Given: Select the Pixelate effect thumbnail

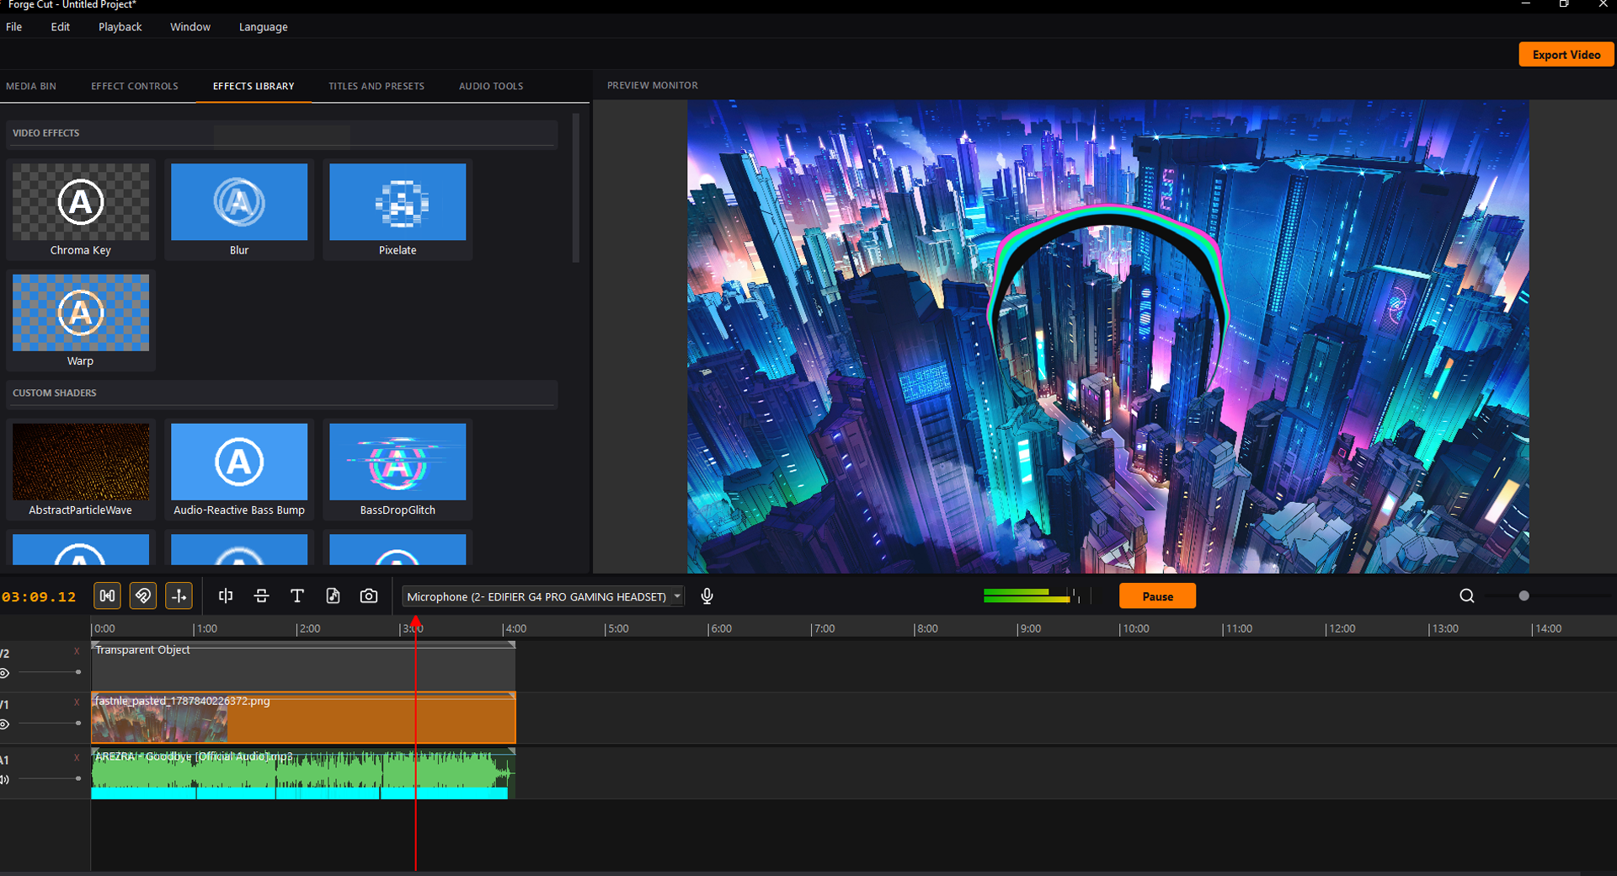Looking at the screenshot, I should coord(398,210).
